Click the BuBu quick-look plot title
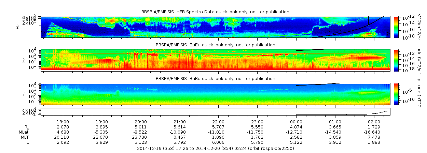This screenshot has height=153, width=427. click(x=215, y=79)
